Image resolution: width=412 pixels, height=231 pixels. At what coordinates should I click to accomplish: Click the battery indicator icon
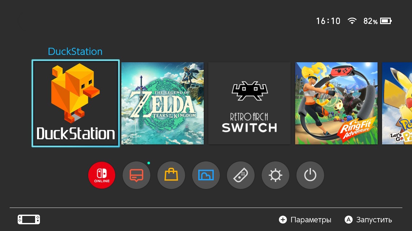point(386,21)
